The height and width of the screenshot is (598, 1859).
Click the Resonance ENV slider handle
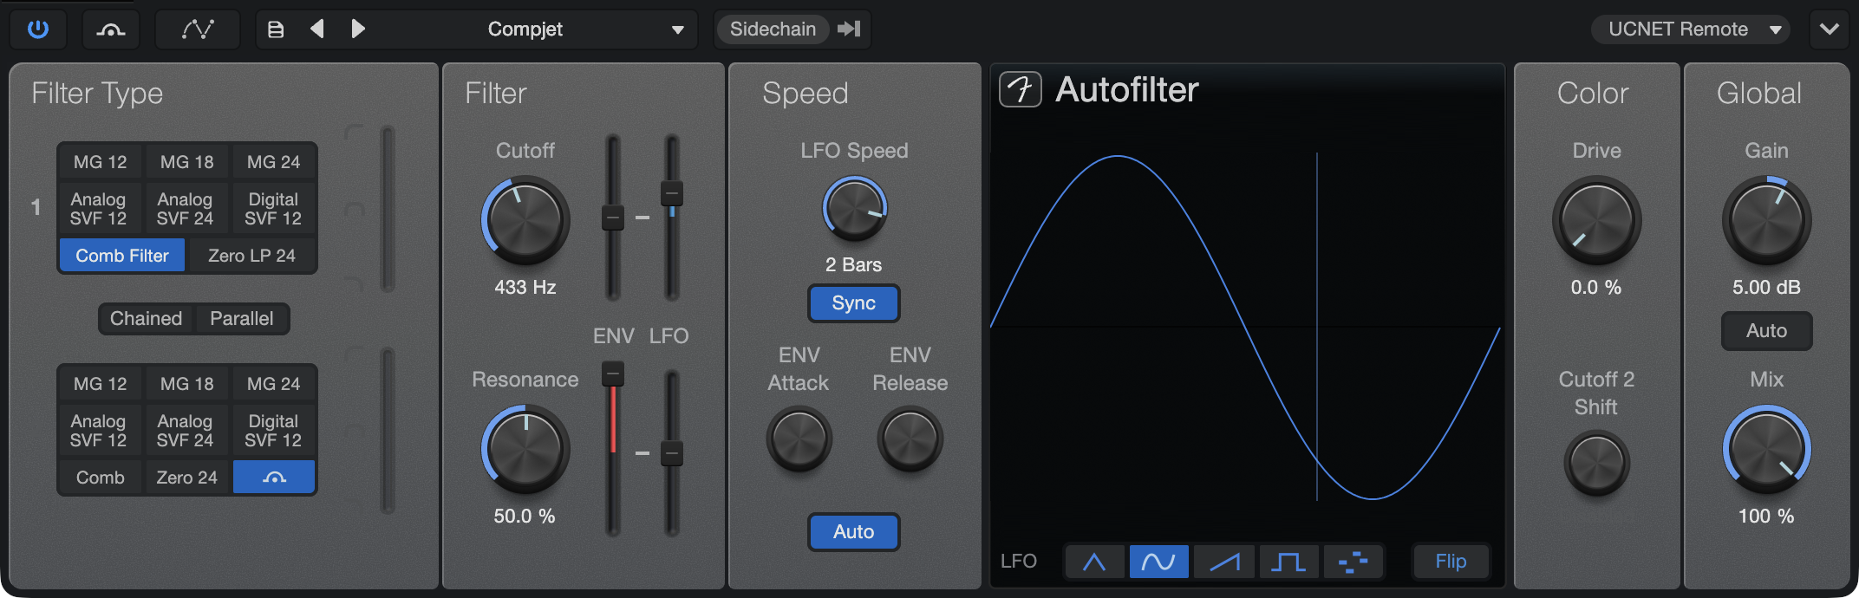tap(613, 374)
